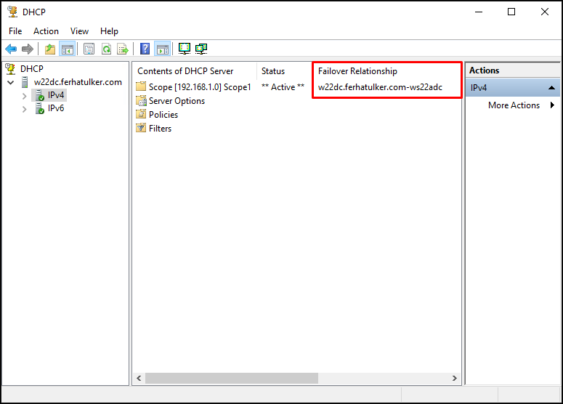Click the Scope1 folder icon
Image resolution: width=563 pixels, height=404 pixels.
141,86
